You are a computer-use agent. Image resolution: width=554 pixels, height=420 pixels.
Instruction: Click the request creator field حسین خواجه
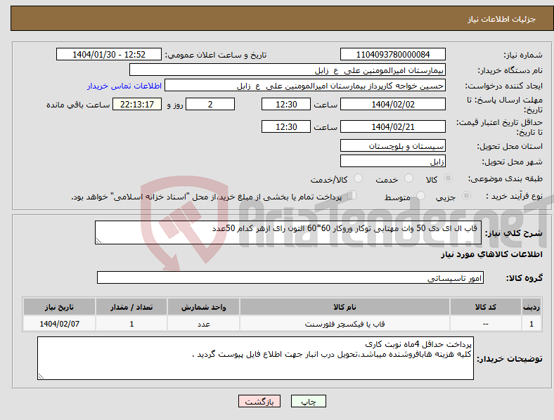(x=305, y=86)
